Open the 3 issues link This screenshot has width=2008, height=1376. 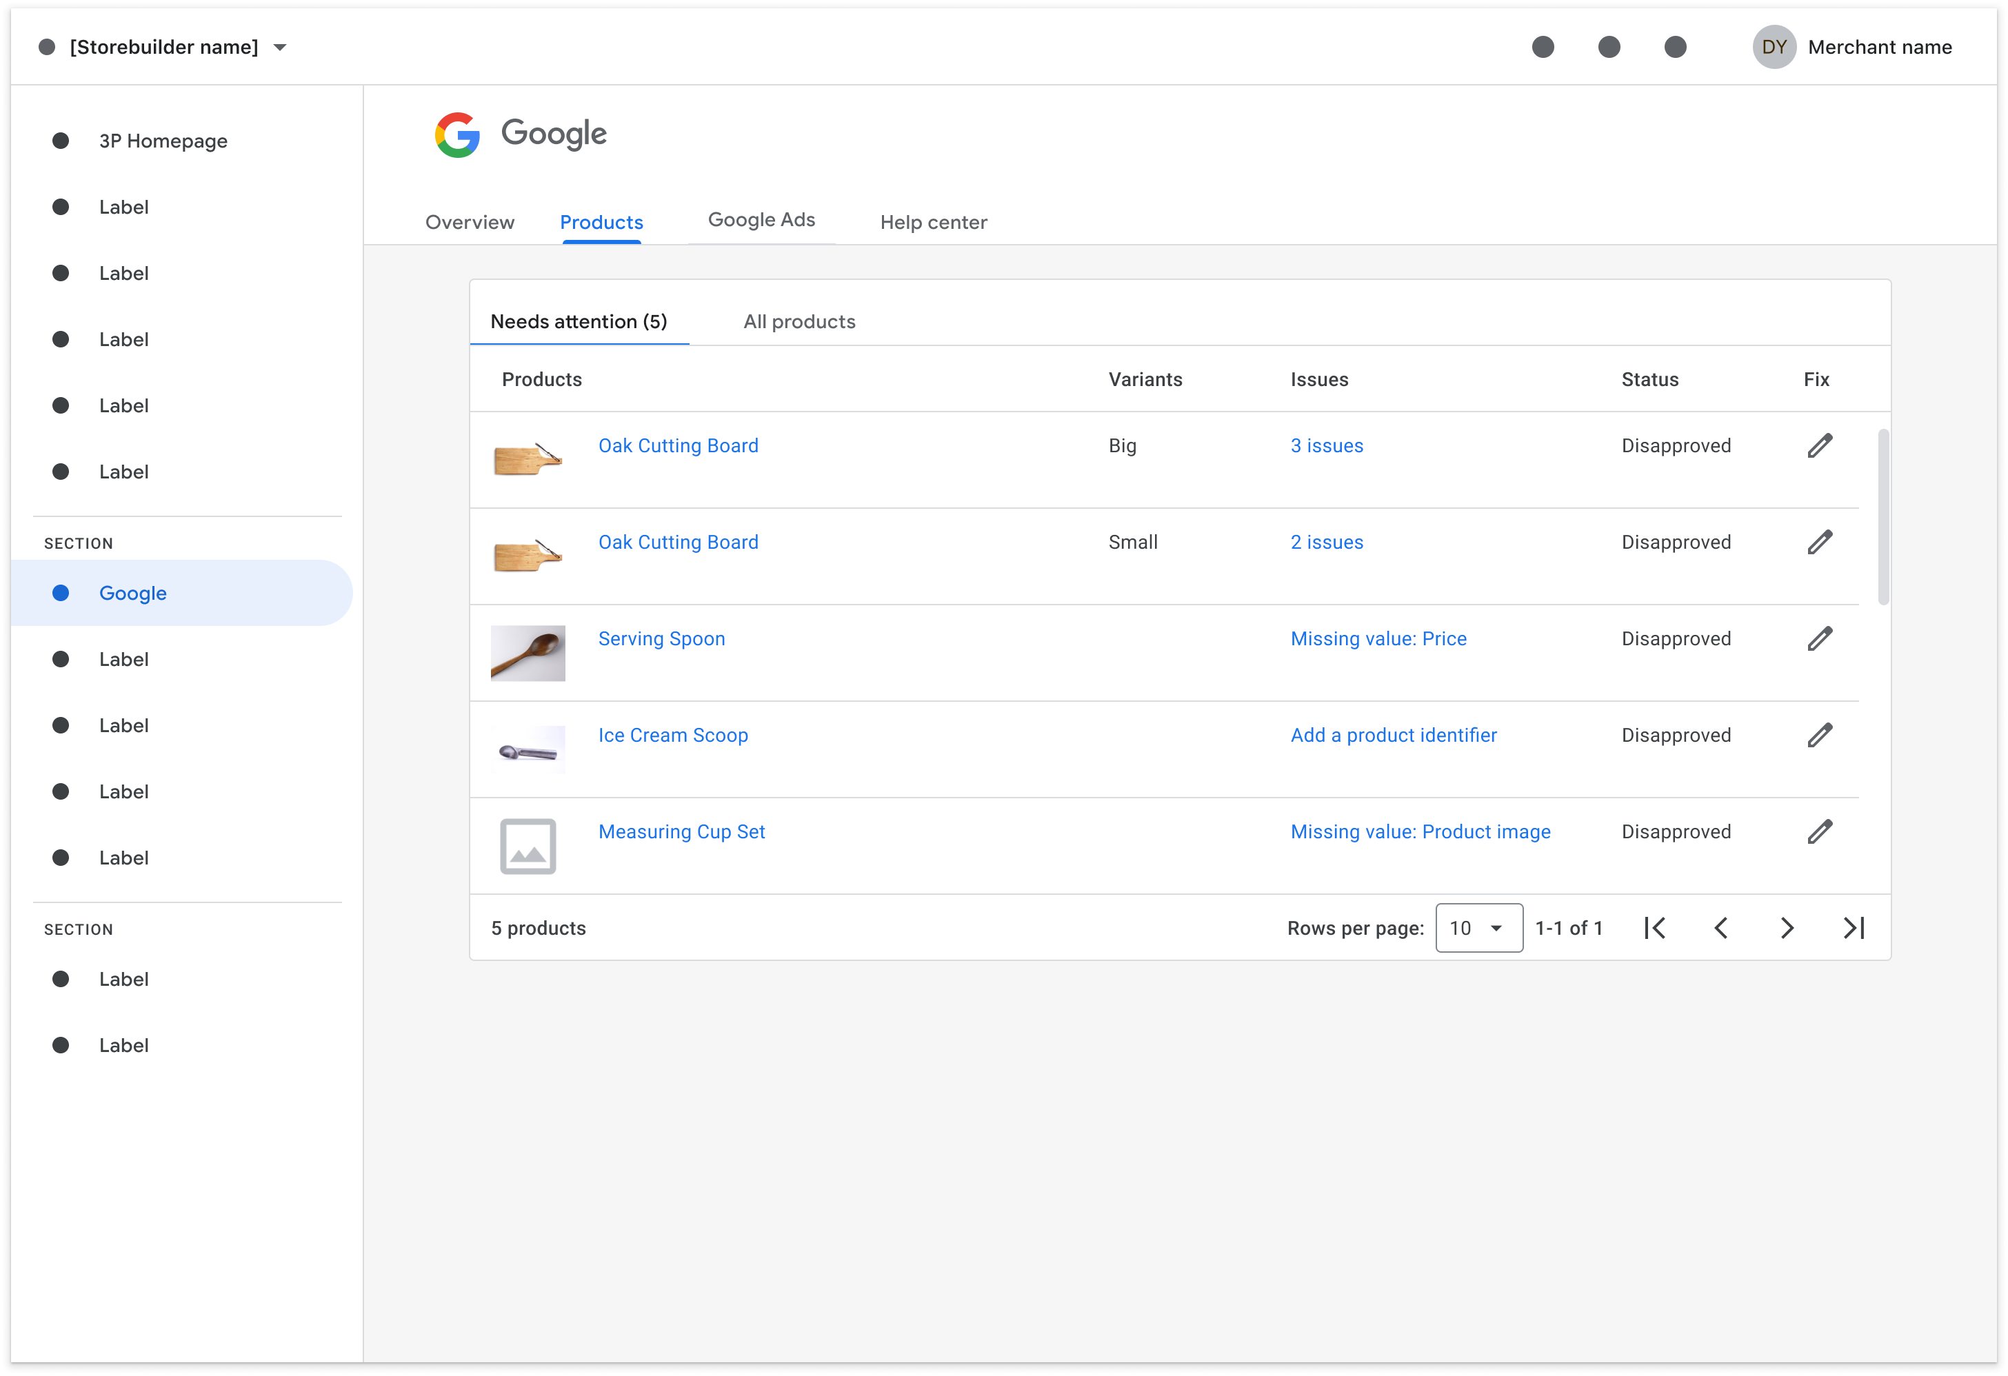coord(1326,446)
